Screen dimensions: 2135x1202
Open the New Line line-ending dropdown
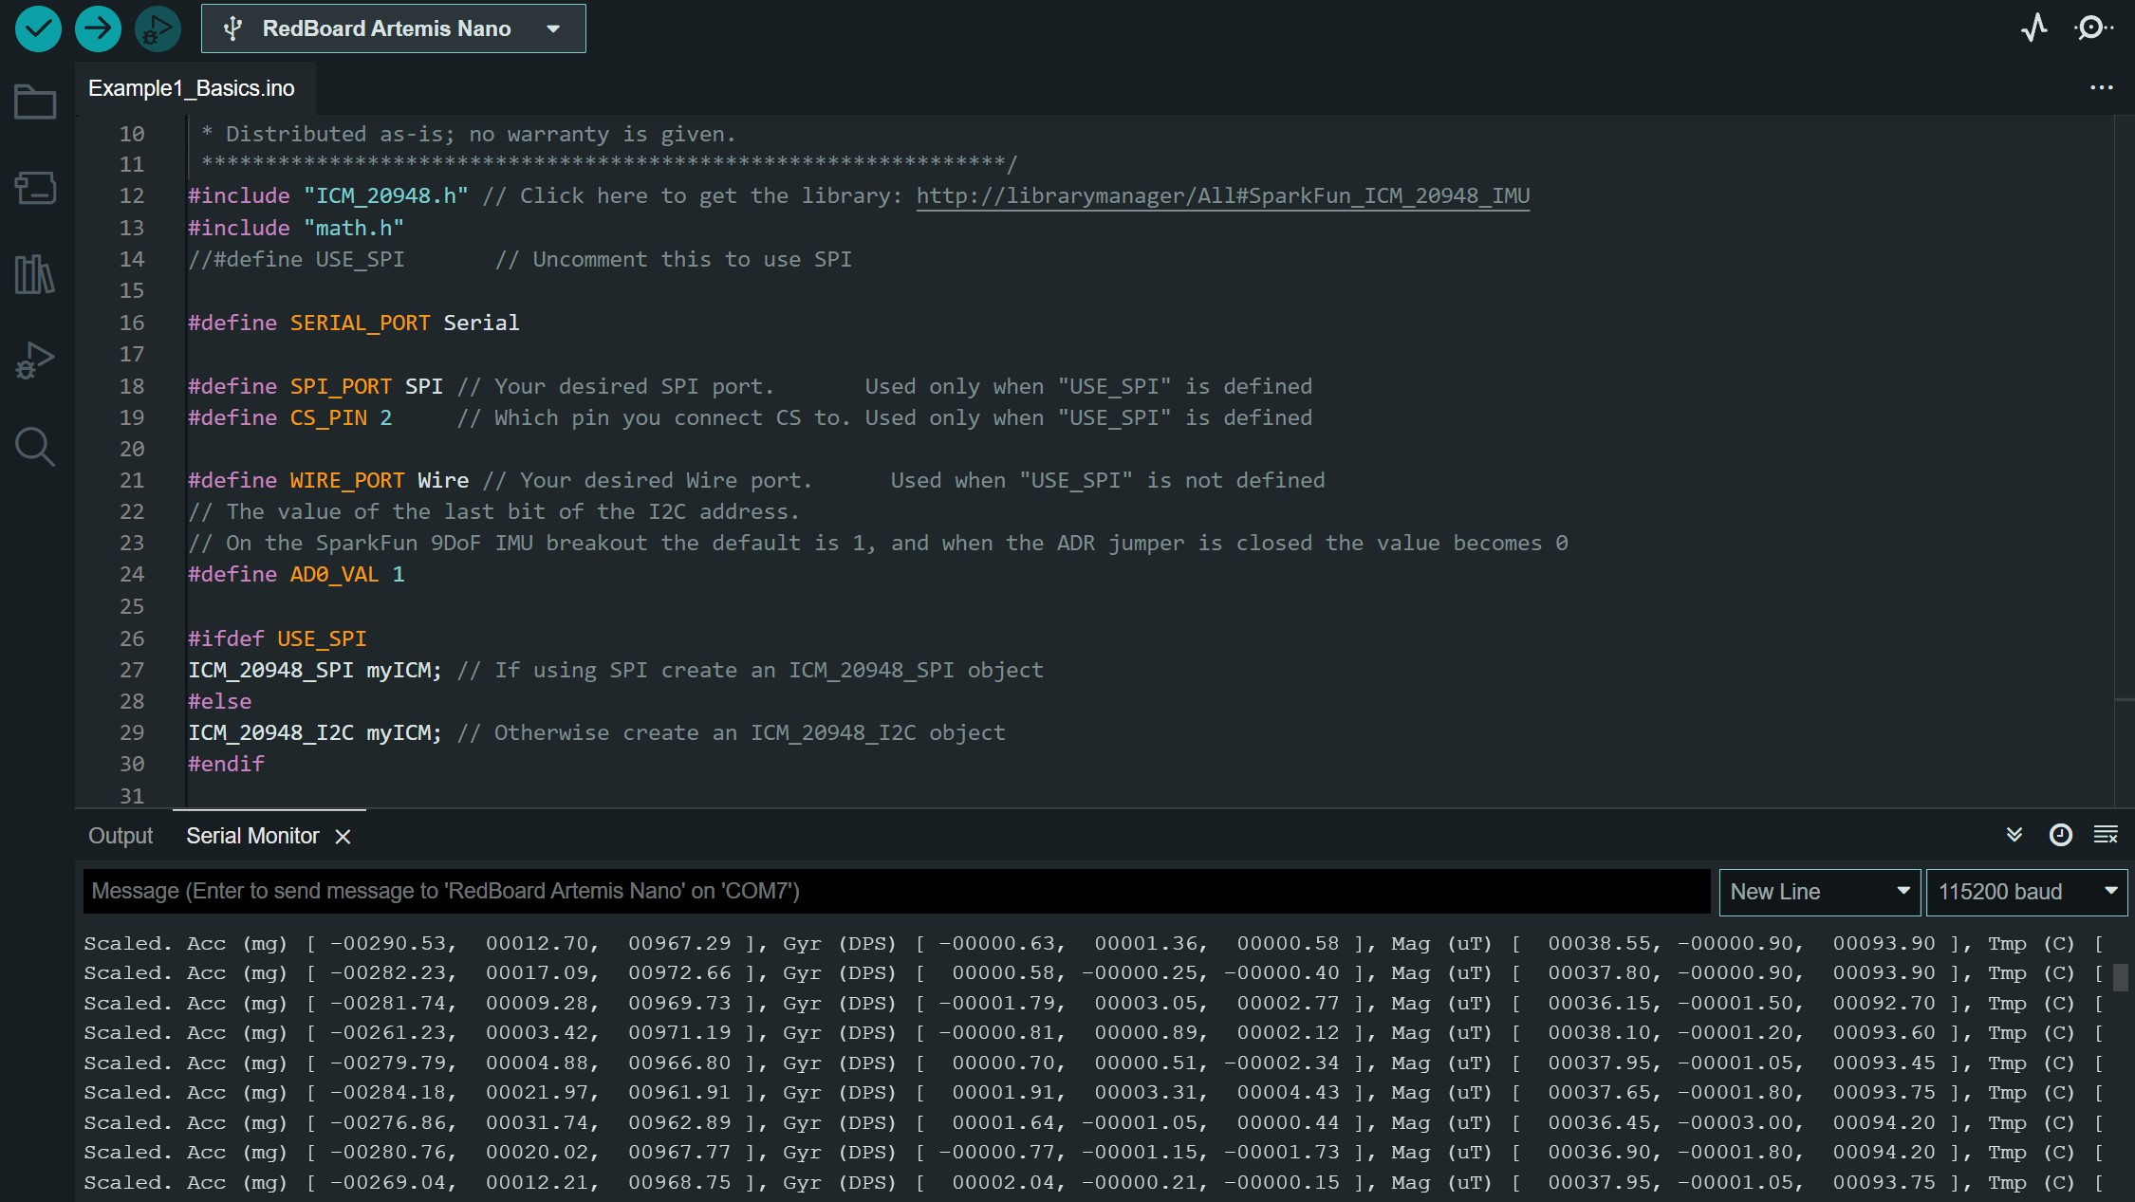tap(1819, 892)
